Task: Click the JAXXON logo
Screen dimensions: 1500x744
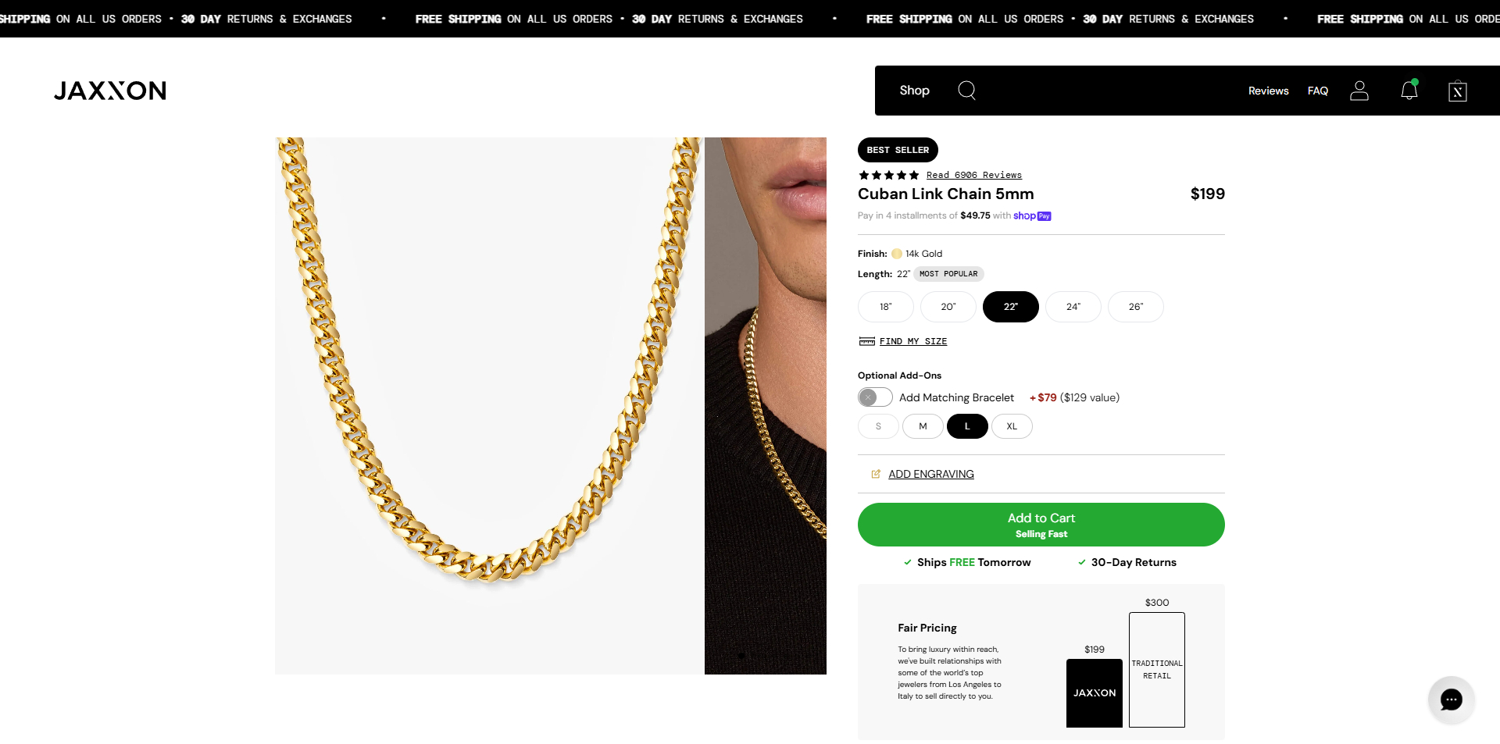Action: click(110, 91)
